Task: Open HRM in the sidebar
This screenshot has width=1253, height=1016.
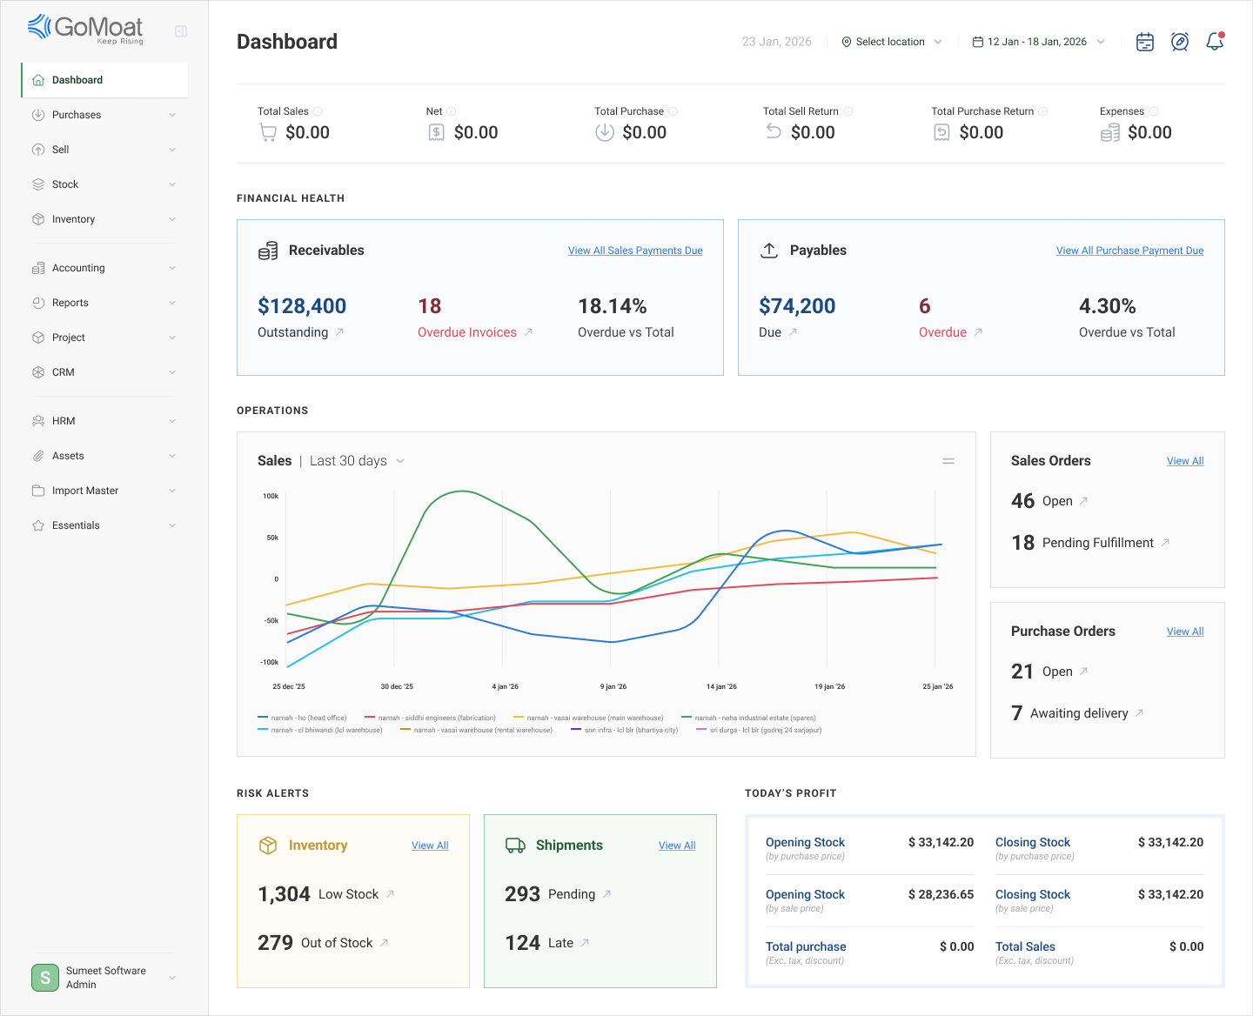Action: click(x=104, y=421)
